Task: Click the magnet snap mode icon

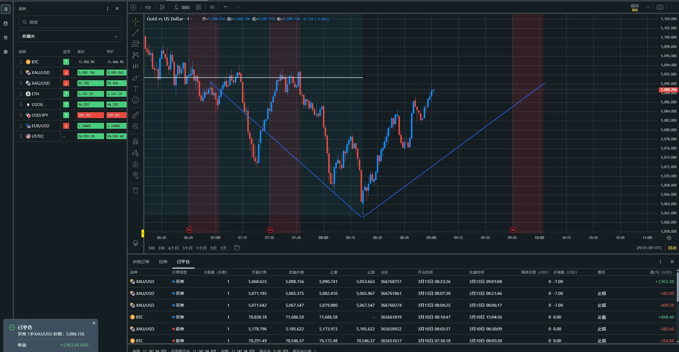Action: pos(136,142)
